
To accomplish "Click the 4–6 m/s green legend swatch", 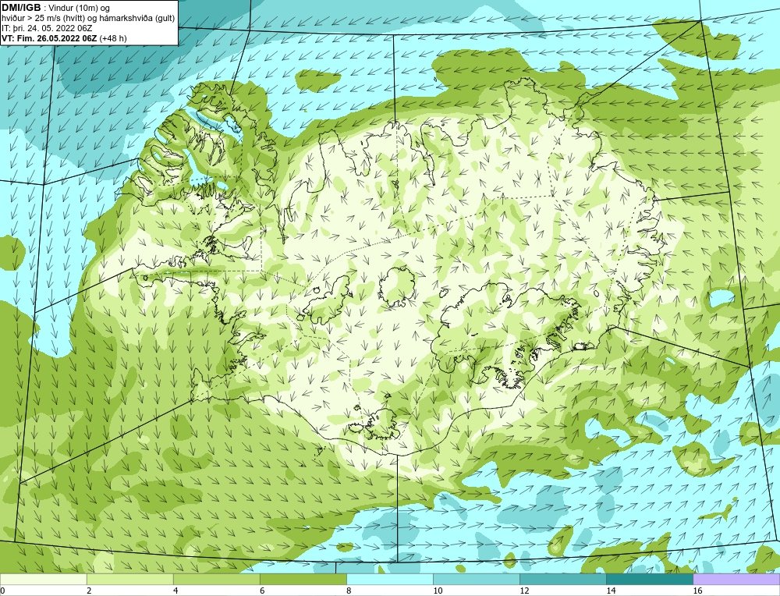I will click(x=216, y=579).
